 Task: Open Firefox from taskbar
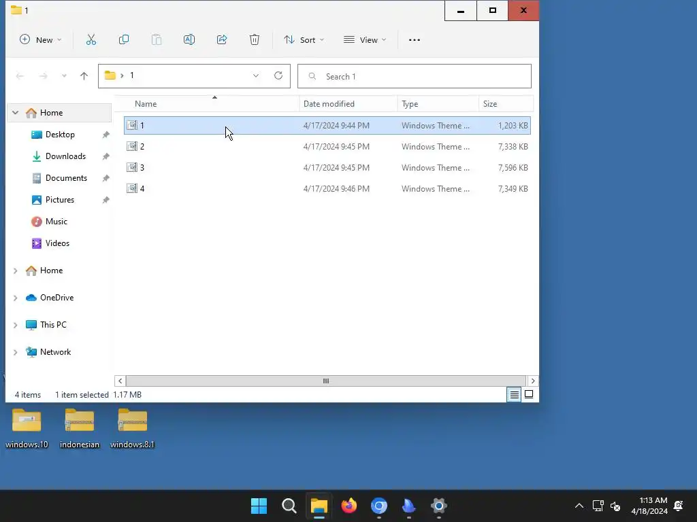pos(349,506)
